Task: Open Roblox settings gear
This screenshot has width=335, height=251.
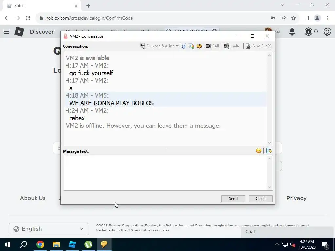Action: coord(327,32)
